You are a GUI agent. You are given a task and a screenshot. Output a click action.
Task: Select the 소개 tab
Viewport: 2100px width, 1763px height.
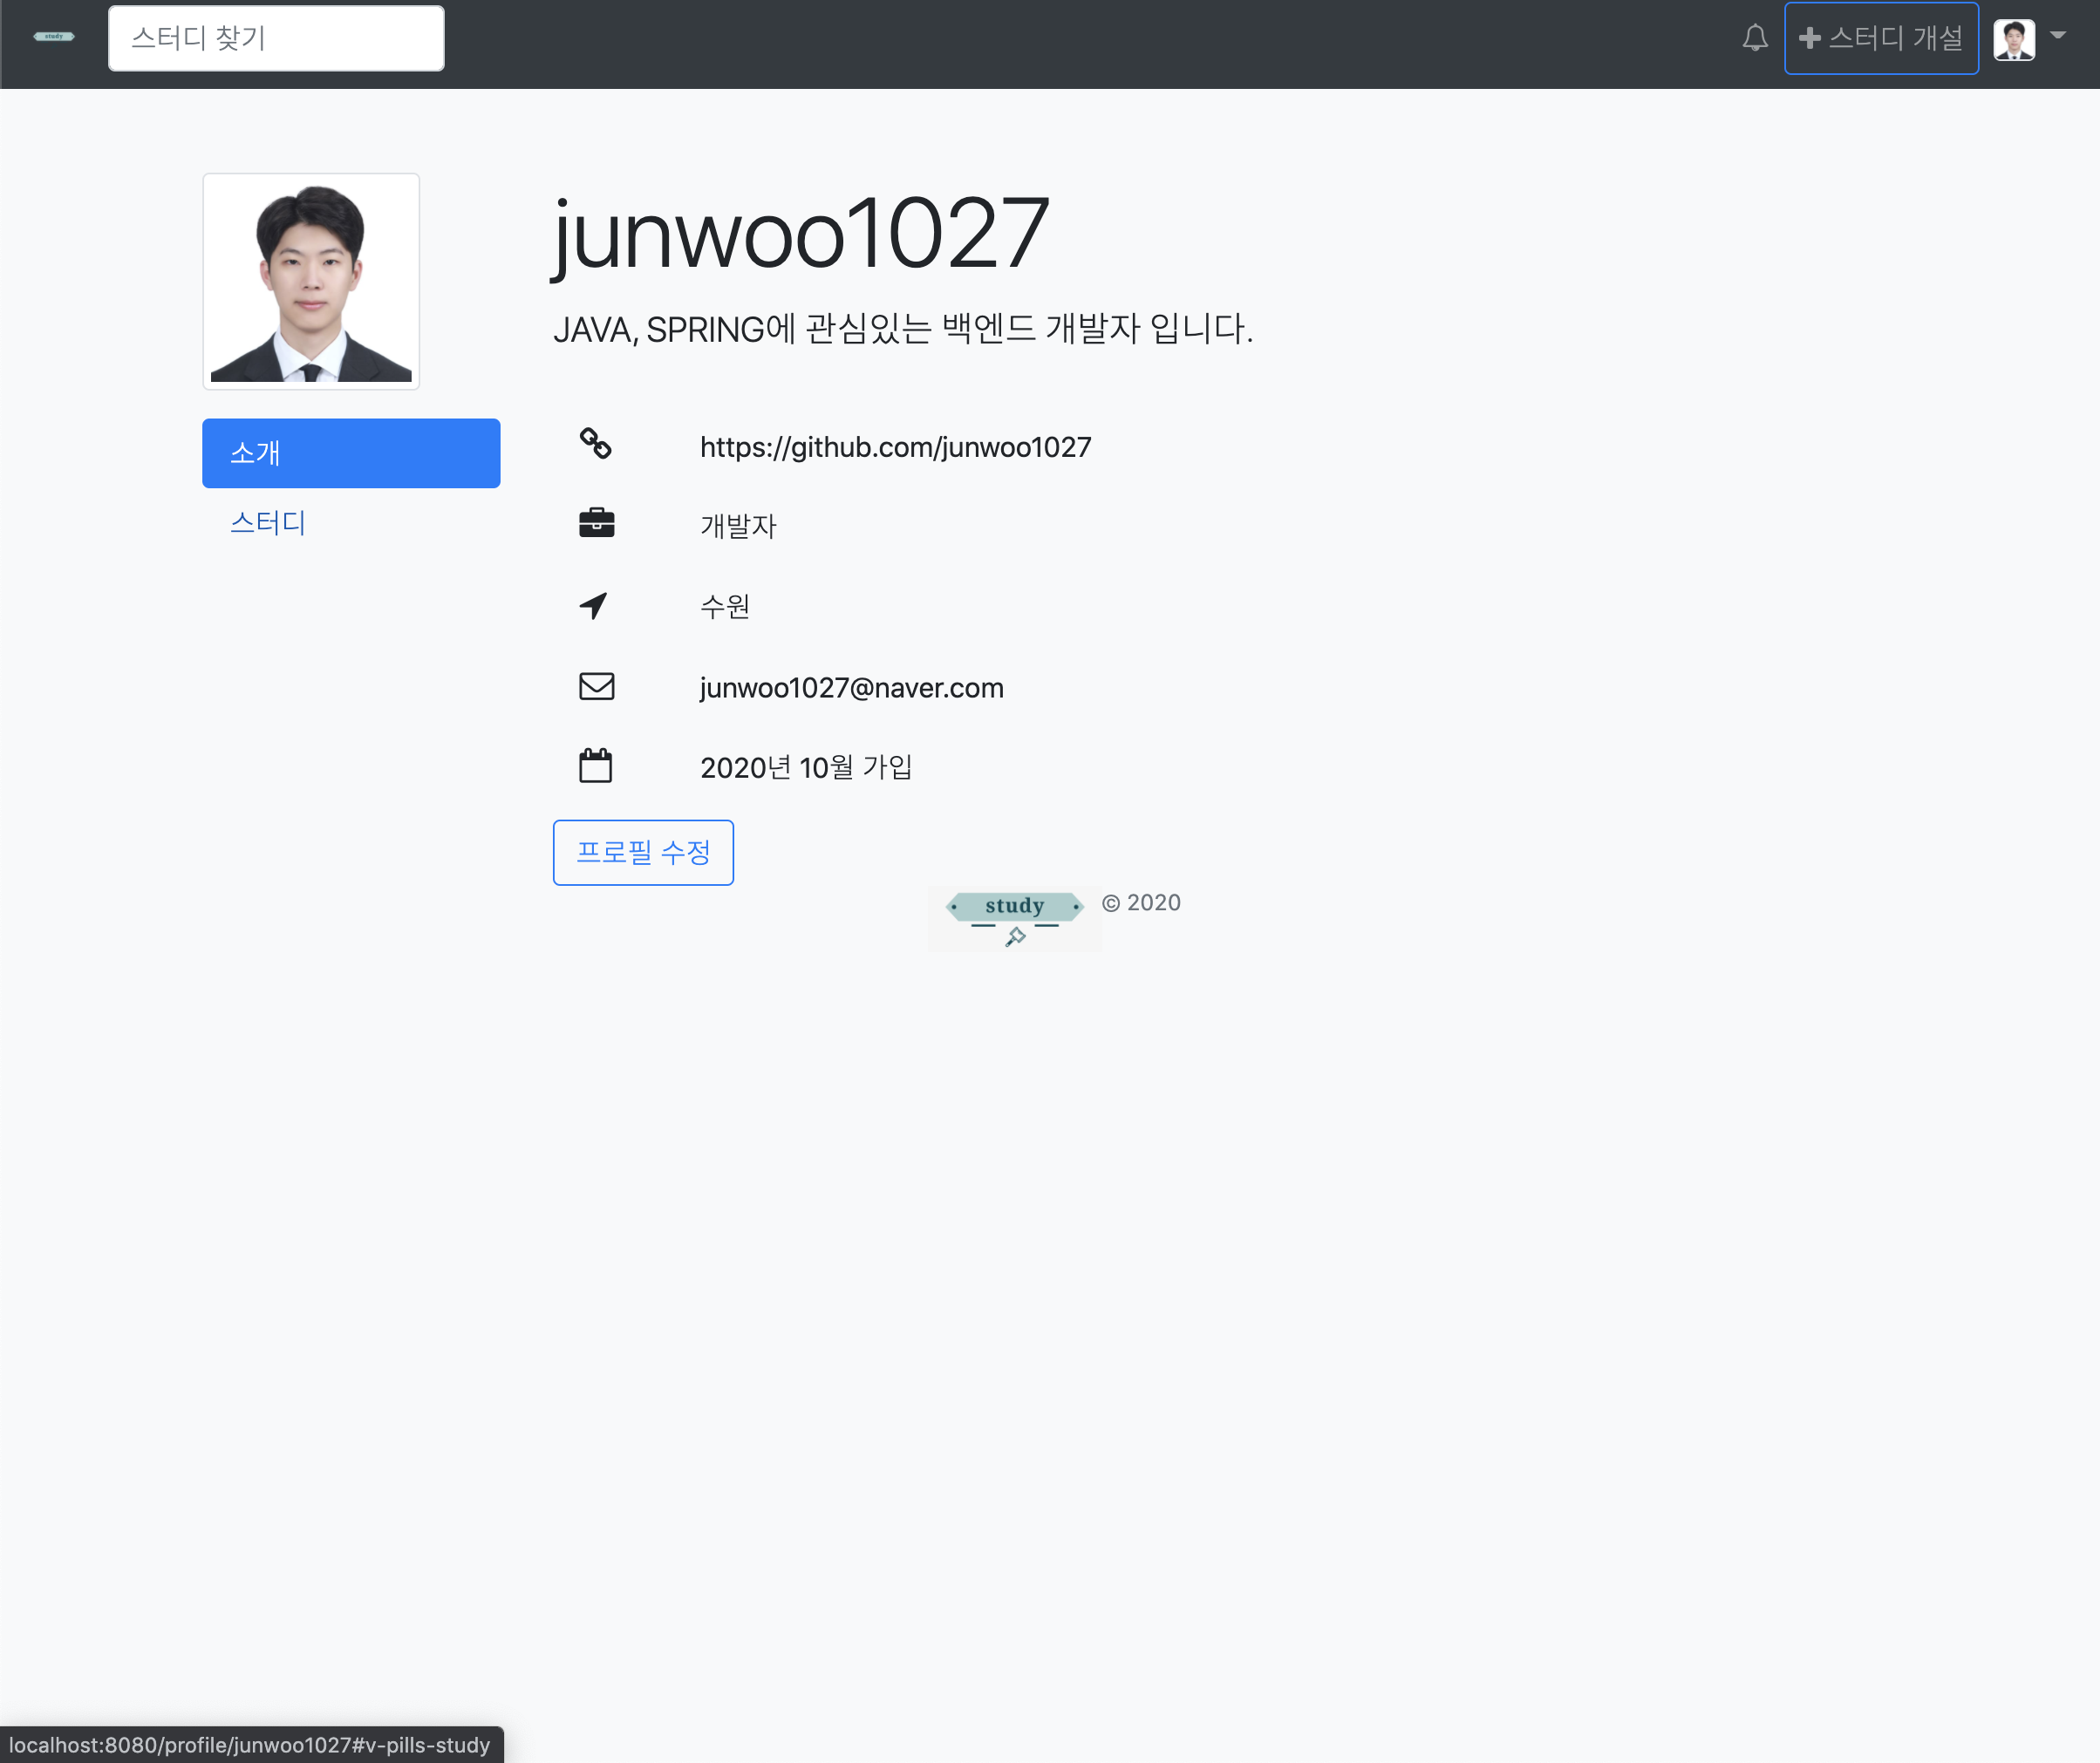[351, 453]
